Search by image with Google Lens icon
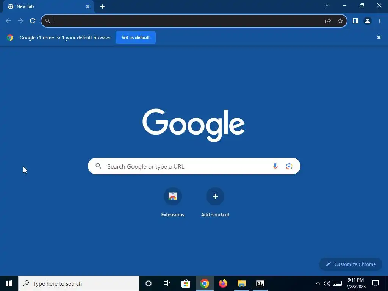Screen dimensions: 388x291 tap(289, 166)
